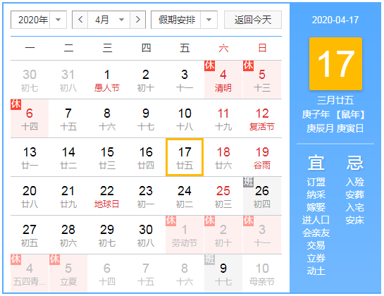Select April 18 廿六

pyautogui.click(x=223, y=157)
